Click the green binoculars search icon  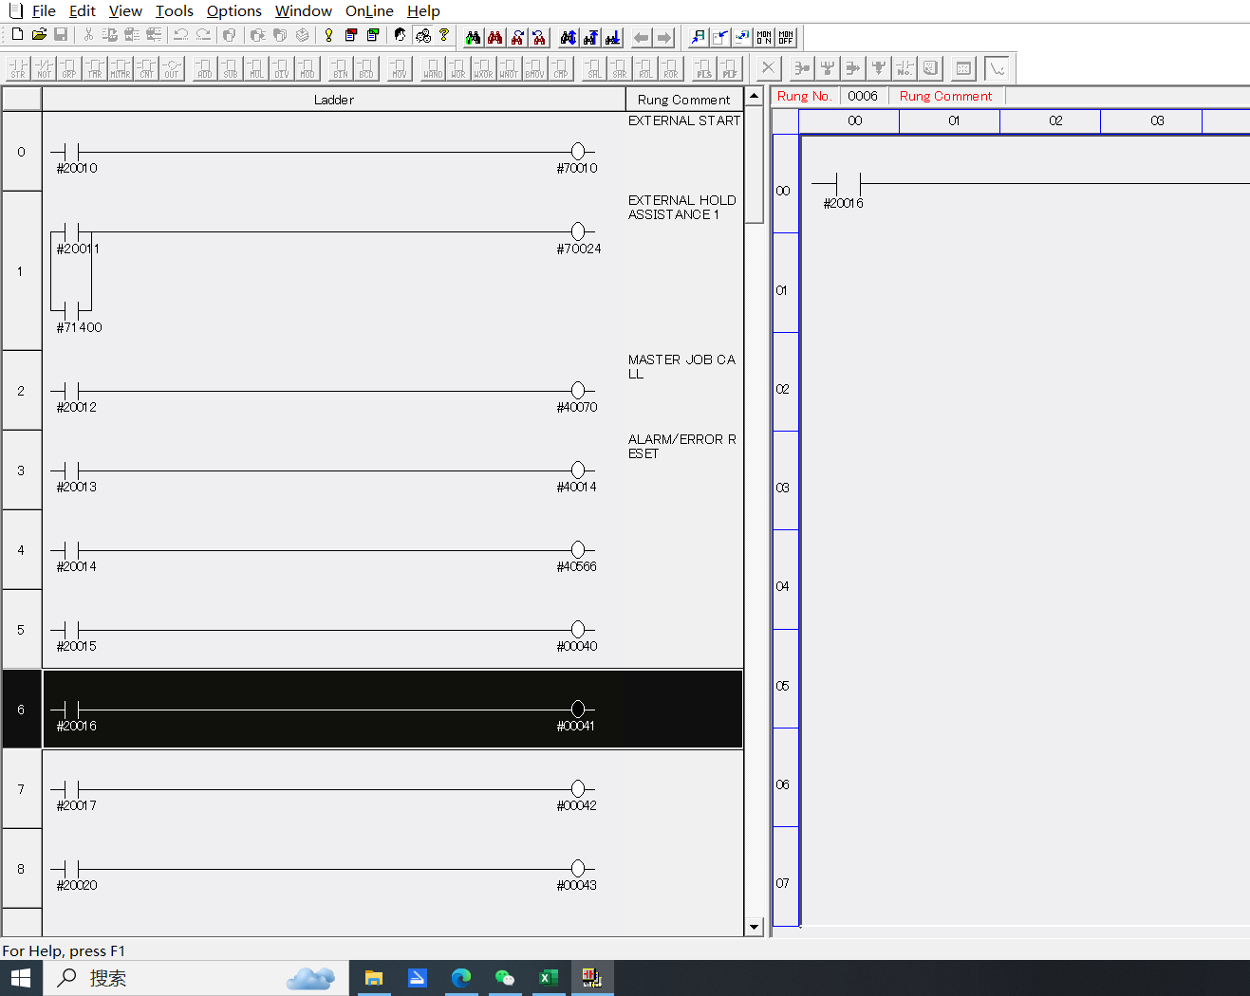473,37
